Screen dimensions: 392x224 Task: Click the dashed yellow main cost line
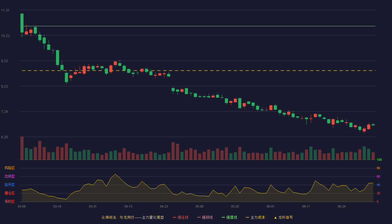point(199,71)
